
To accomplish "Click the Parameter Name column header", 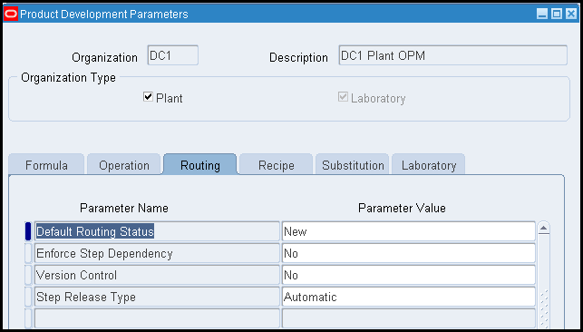I will click(124, 208).
